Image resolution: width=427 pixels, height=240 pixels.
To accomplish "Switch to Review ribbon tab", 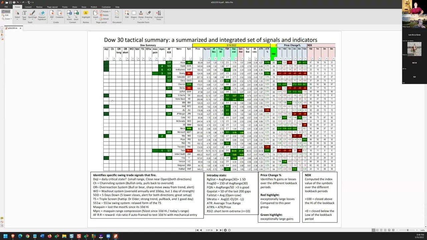I will (x=39, y=7).
